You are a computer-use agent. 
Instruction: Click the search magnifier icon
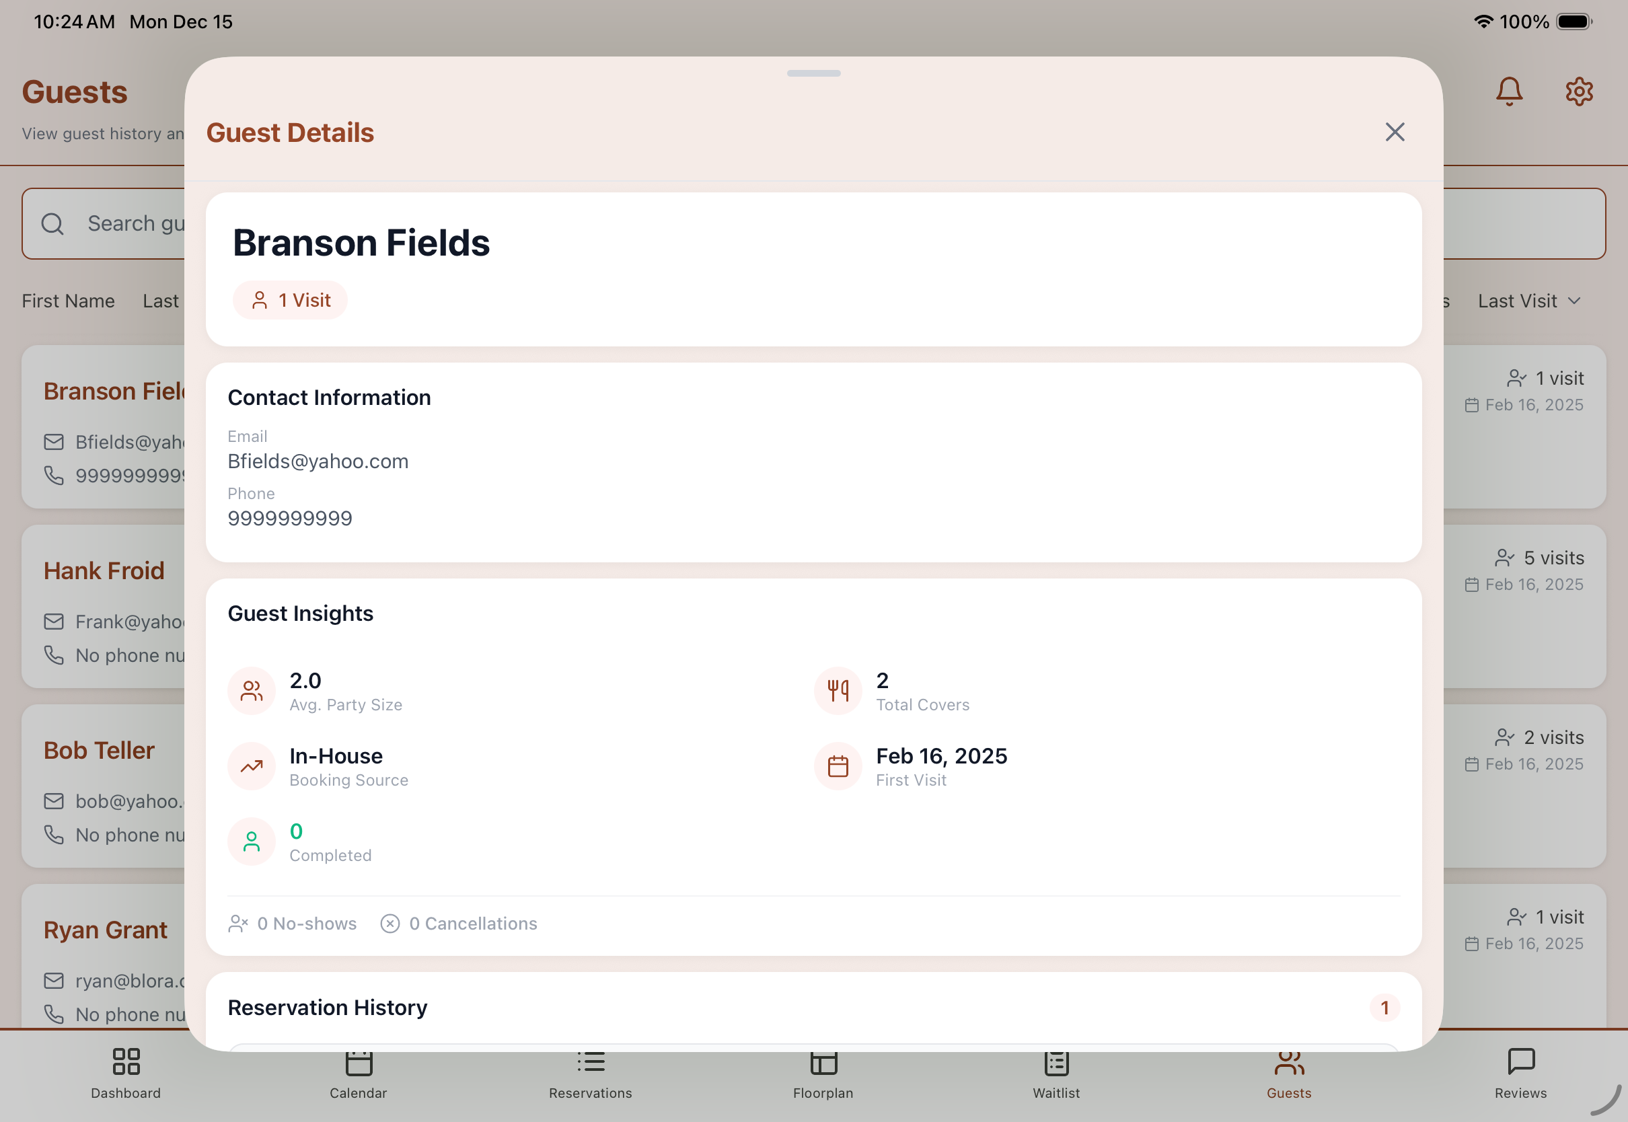point(52,223)
